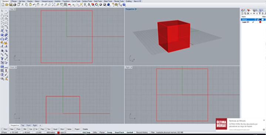Add new viewport tab with plus button
266x135 pixels.
pyautogui.click(x=40, y=125)
